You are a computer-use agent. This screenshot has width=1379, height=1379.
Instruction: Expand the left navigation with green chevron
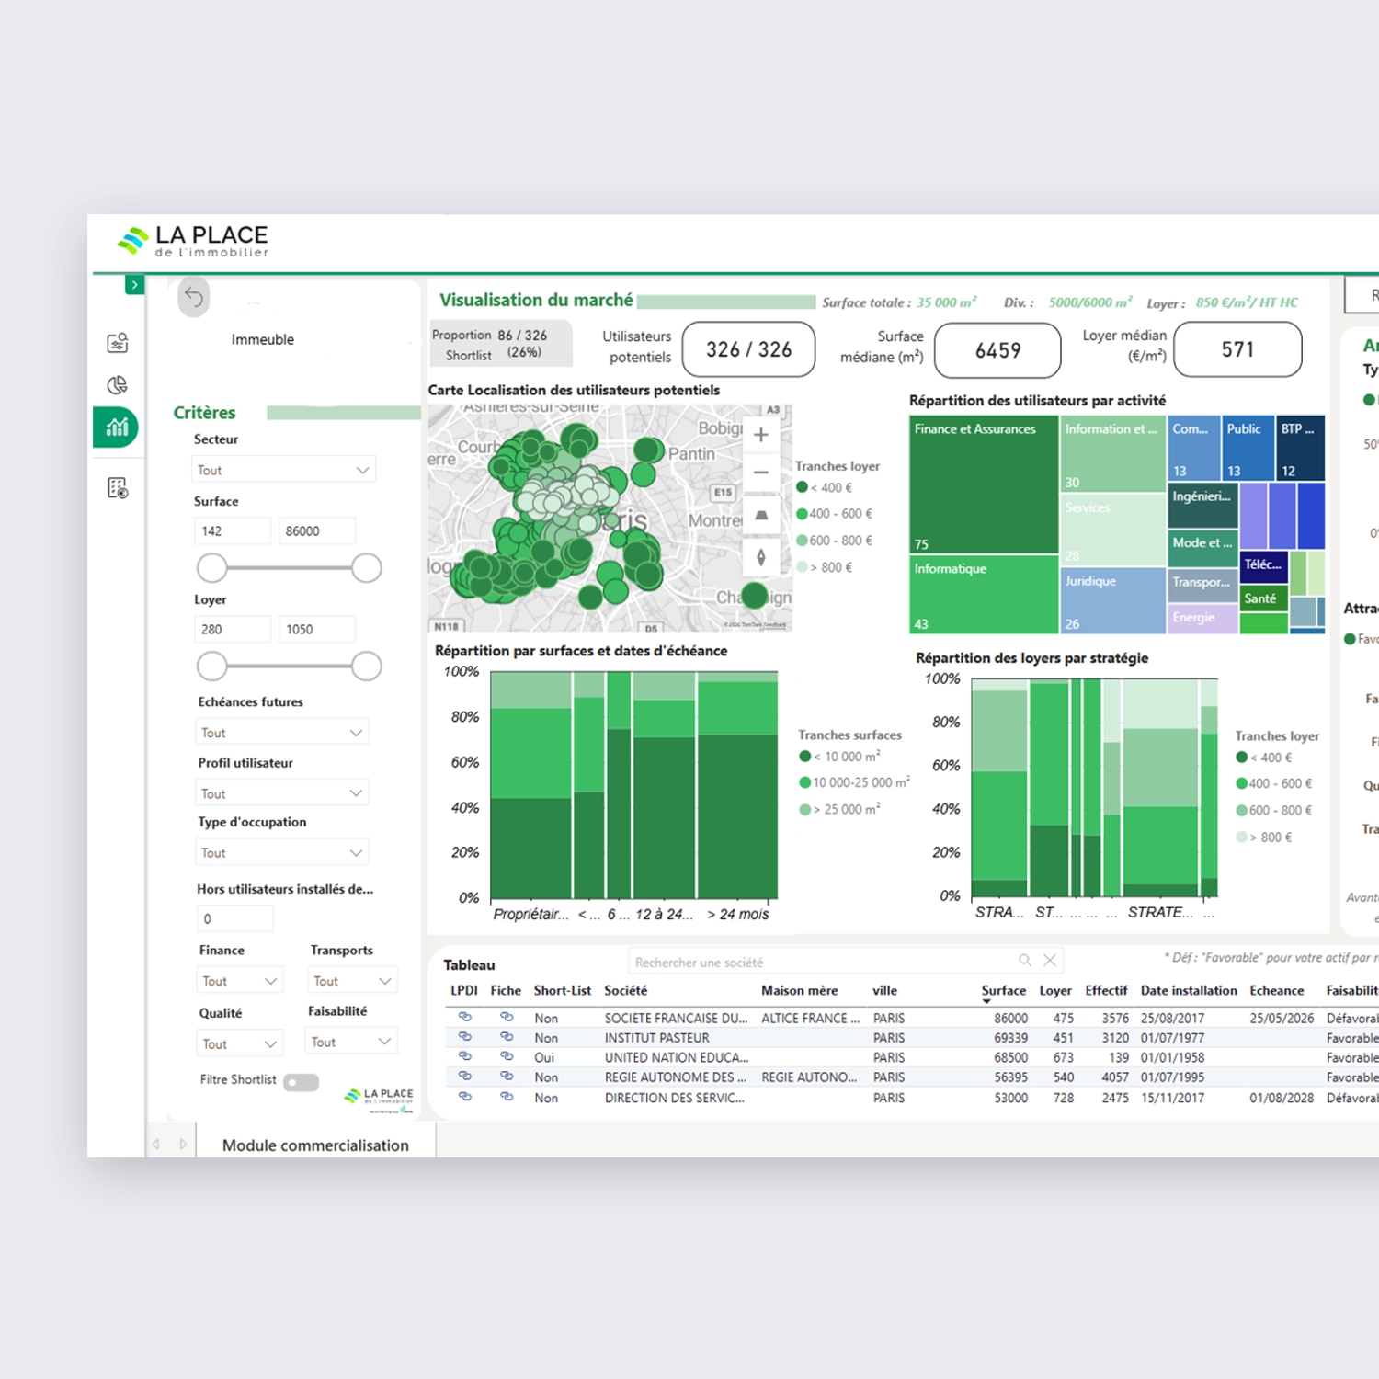(134, 285)
